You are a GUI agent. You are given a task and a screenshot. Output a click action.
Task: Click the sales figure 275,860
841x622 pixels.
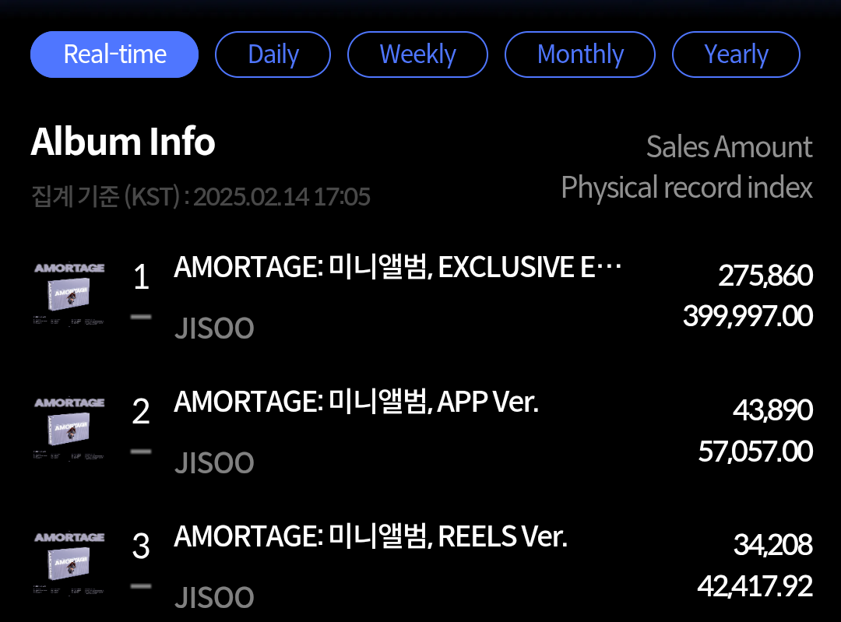pos(765,276)
